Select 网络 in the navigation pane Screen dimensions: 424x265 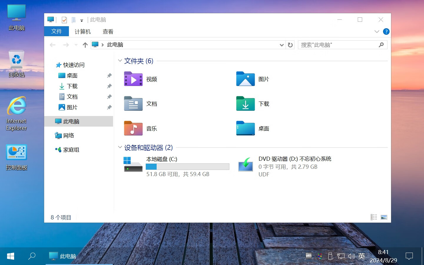click(69, 135)
